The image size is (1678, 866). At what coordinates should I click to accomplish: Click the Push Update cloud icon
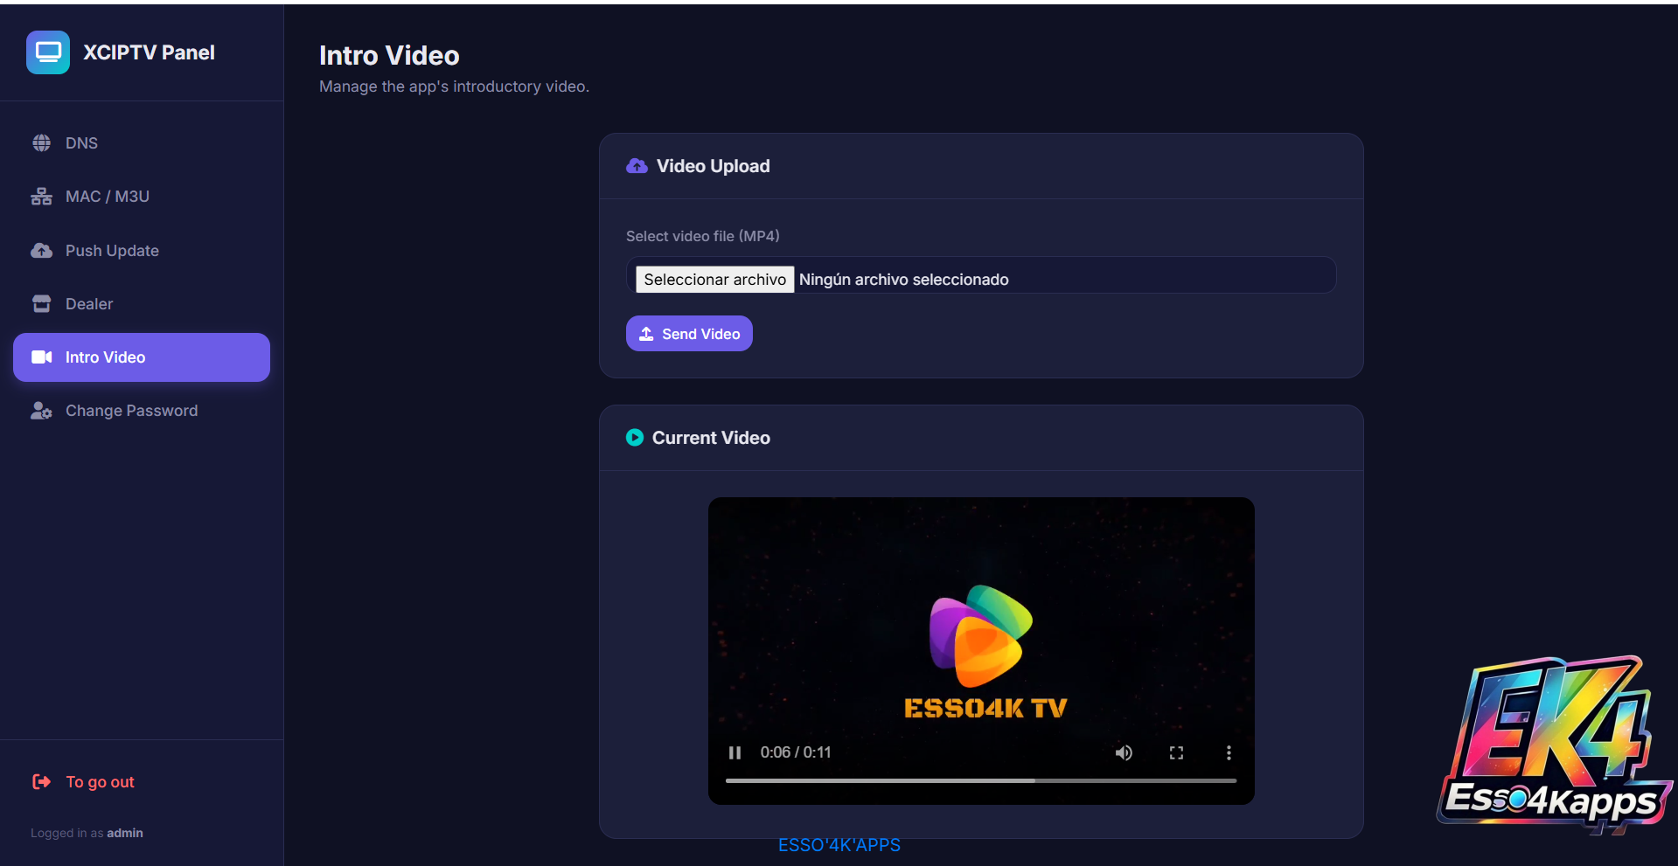[x=41, y=251]
